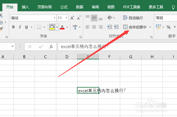Open borders dropdown arrow
The image size is (177, 117).
pyautogui.click(x=44, y=27)
